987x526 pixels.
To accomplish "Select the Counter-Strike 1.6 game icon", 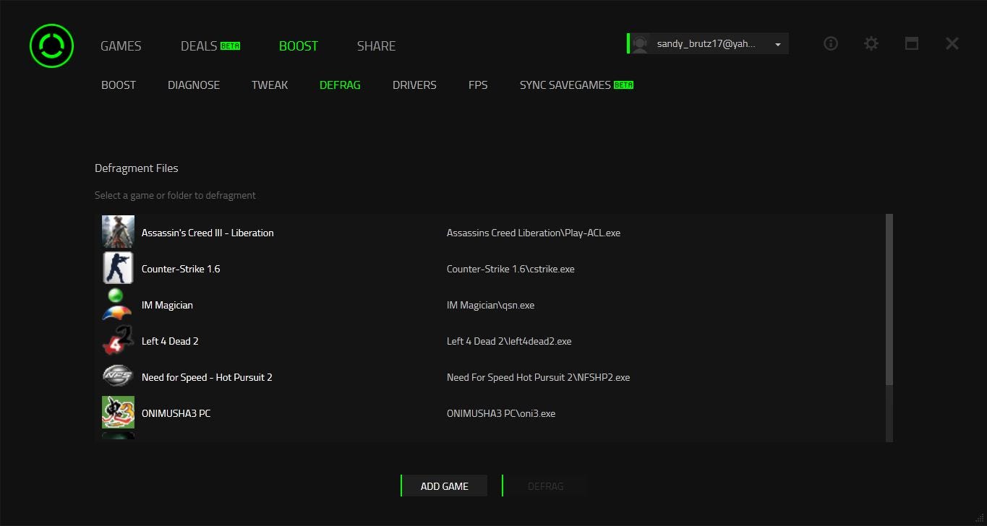I will [118, 268].
